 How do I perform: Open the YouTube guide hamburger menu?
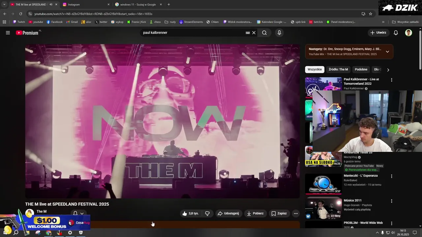tap(8, 33)
